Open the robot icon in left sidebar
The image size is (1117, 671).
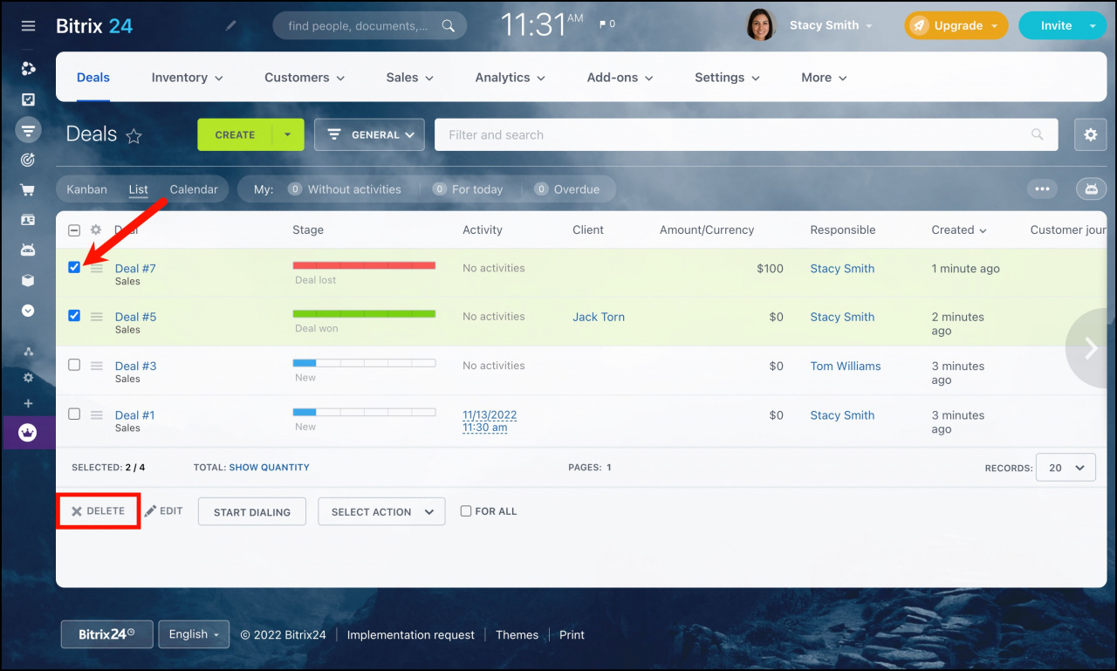[x=28, y=250]
